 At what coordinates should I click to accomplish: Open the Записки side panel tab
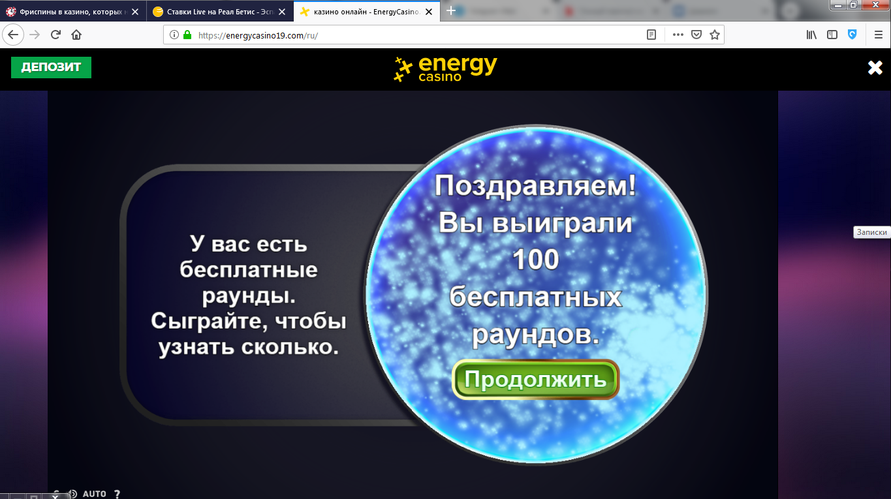point(871,232)
